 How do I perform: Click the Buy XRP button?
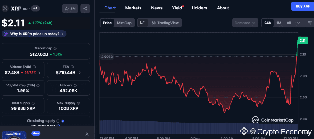(x=303, y=6)
